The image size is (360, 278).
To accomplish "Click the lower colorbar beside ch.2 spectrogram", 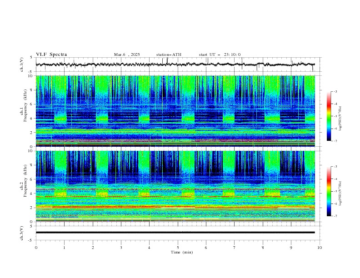I will pyautogui.click(x=329, y=191).
